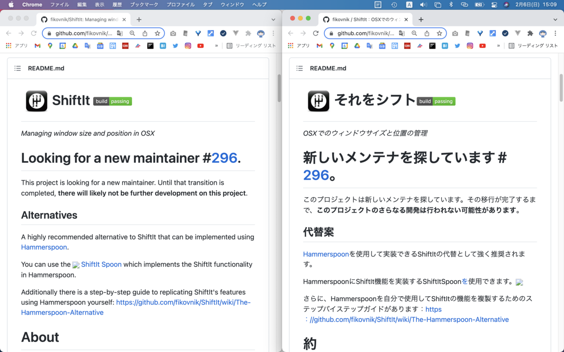Open 履歴 menu

(x=117, y=5)
